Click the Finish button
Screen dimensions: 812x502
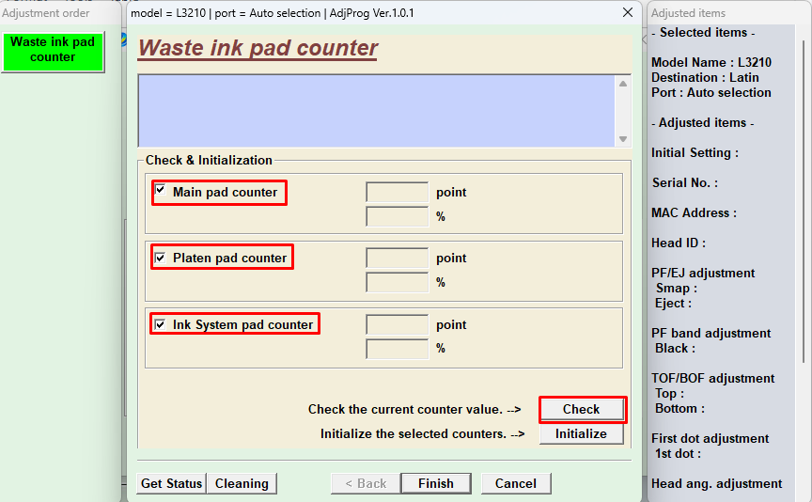(435, 483)
